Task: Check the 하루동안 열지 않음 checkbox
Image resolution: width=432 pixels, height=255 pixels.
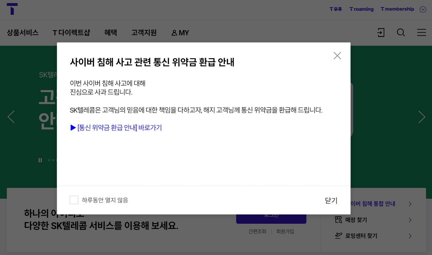Action: [x=74, y=200]
